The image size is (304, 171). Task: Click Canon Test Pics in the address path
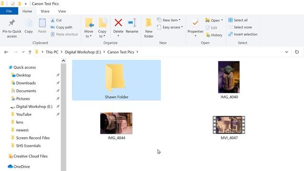coord(121,52)
